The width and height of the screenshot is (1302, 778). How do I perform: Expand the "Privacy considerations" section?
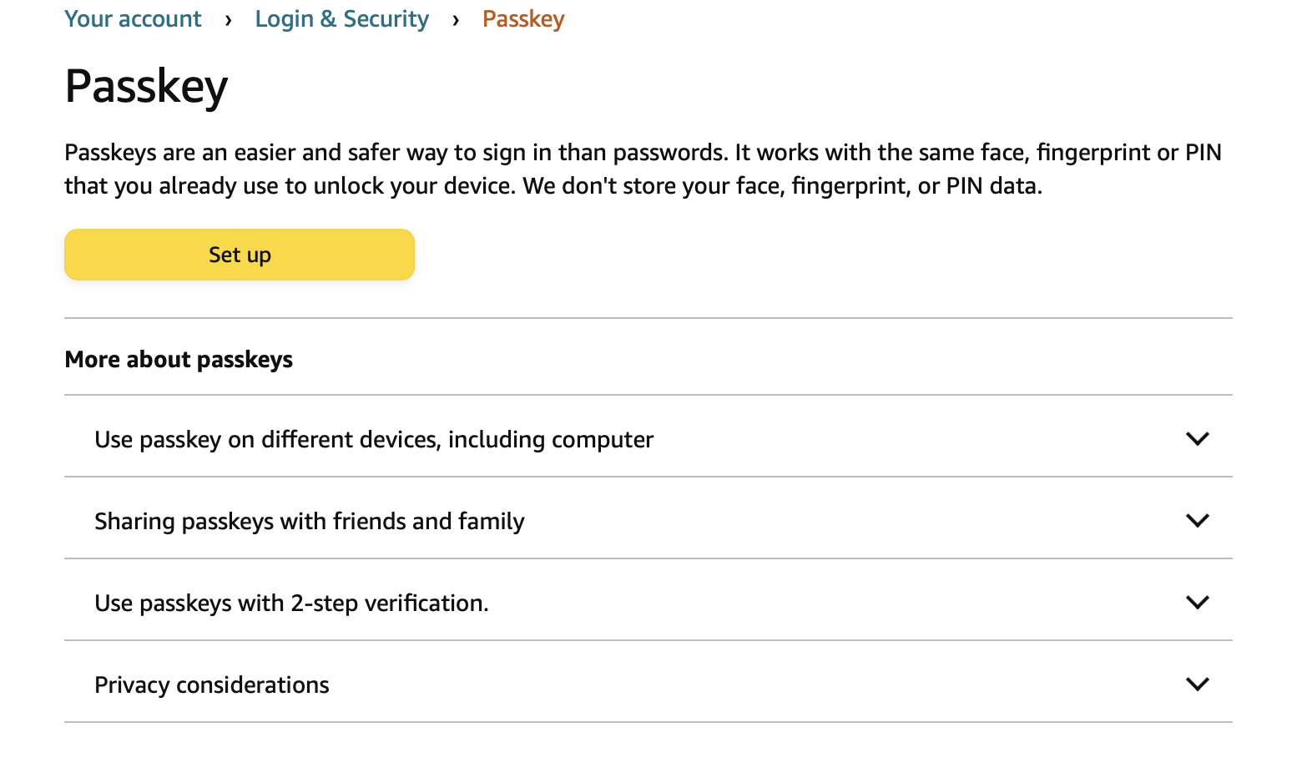click(x=212, y=684)
